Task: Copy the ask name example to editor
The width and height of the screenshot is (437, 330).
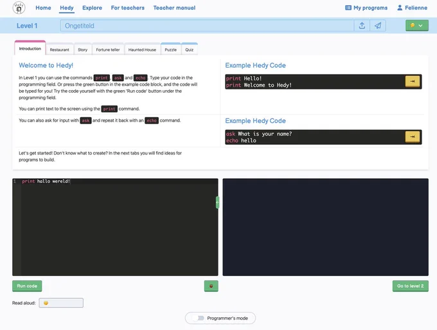Action: (x=412, y=137)
